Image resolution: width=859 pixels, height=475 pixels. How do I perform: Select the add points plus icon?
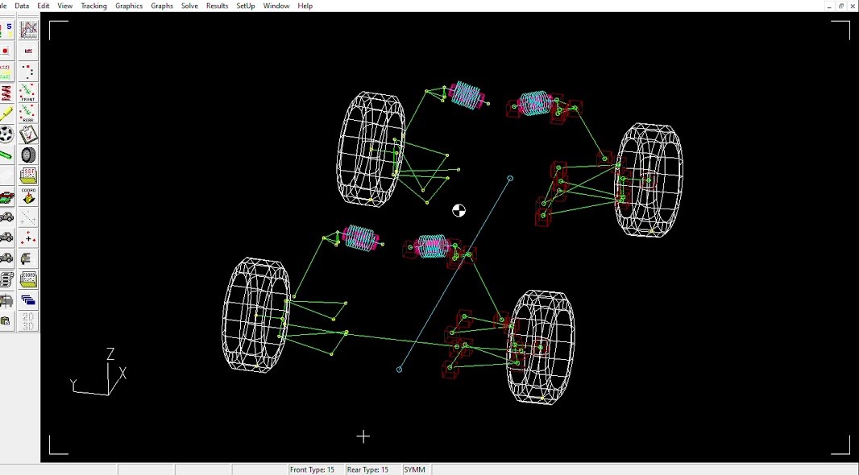[28, 238]
